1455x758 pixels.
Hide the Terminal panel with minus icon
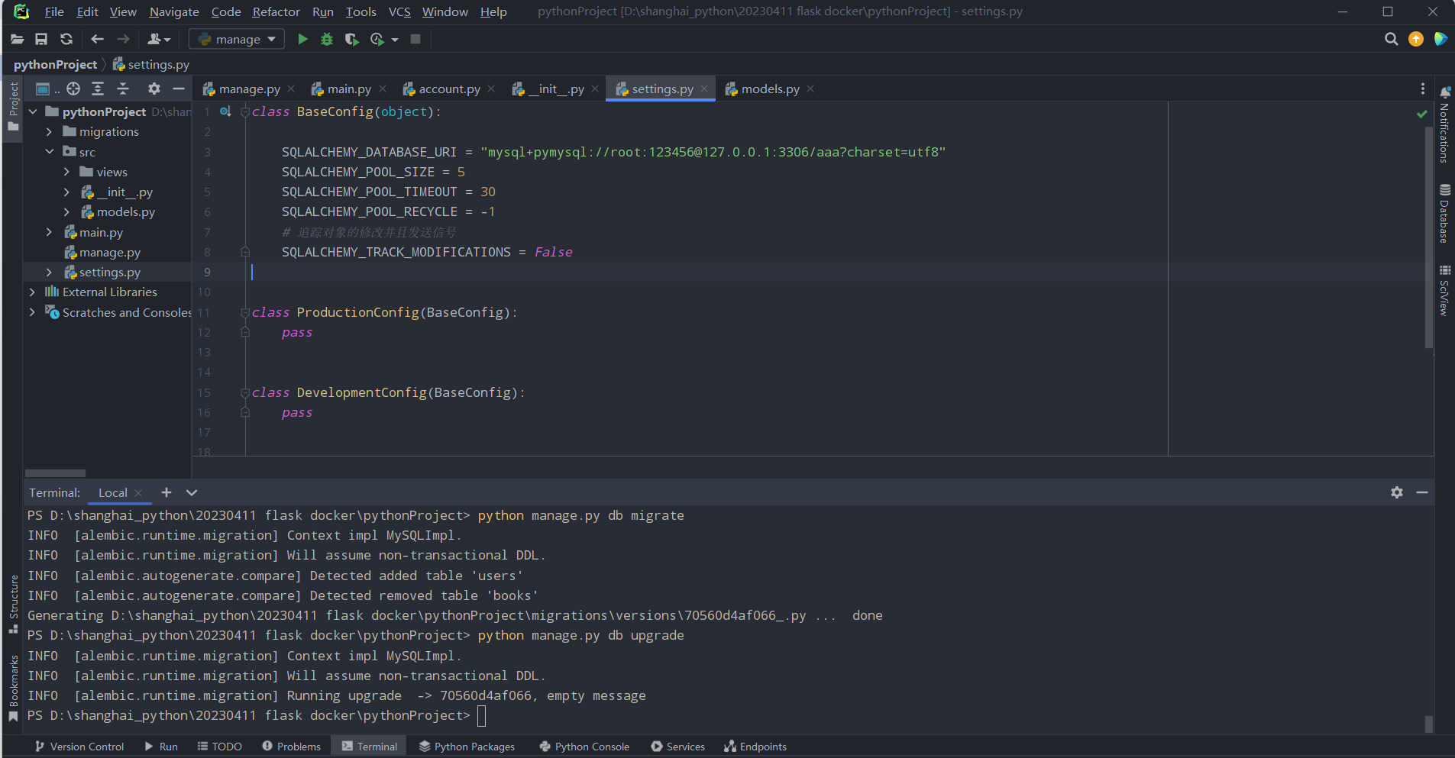[1422, 492]
